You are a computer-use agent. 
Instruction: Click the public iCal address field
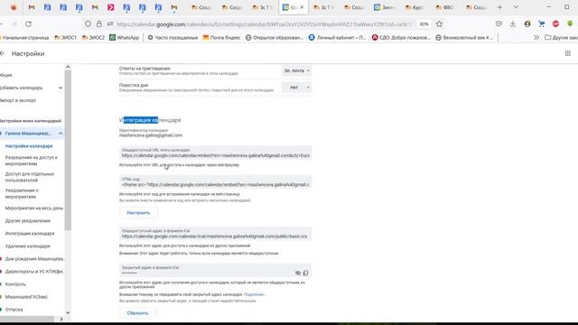coord(215,234)
